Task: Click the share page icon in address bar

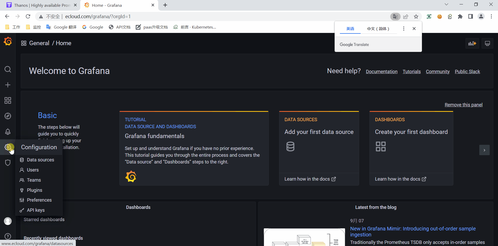Action: (406, 17)
